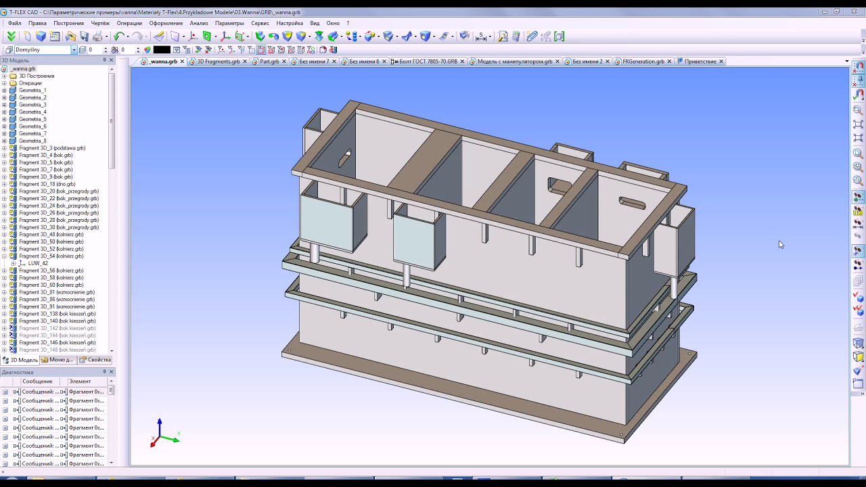Close the Диагностика panel
Image resolution: width=866 pixels, height=487 pixels.
click(x=112, y=372)
